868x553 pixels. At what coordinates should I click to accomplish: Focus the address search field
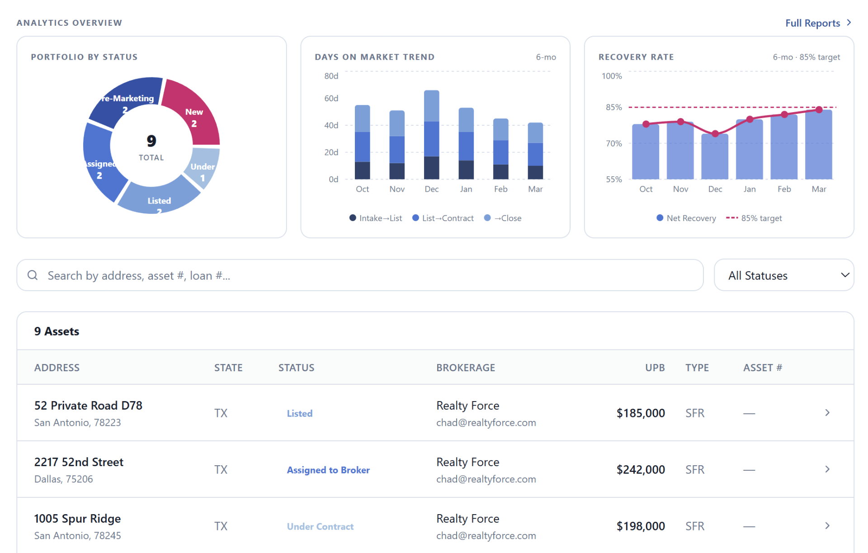pyautogui.click(x=360, y=275)
